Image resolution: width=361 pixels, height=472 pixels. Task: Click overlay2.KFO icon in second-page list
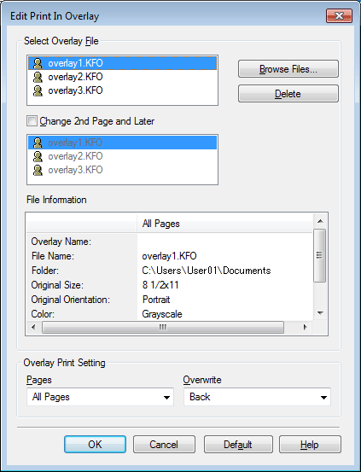(x=38, y=156)
